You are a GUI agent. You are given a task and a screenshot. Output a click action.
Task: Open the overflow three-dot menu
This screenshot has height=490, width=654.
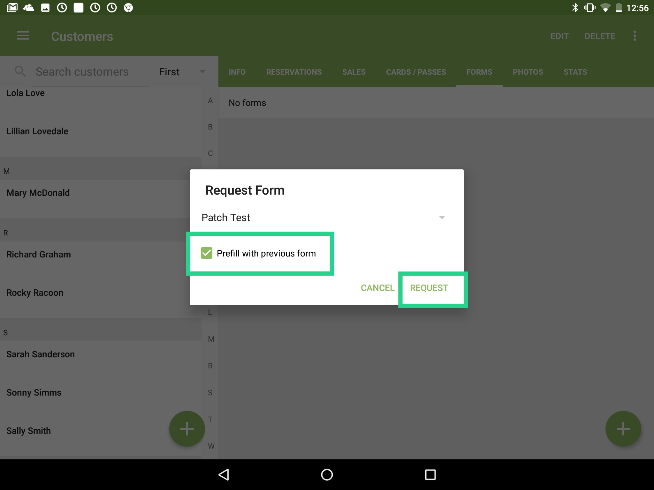634,36
